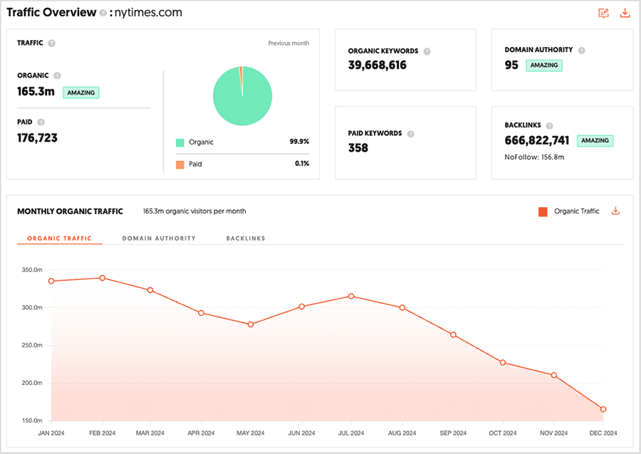Image resolution: width=641 pixels, height=454 pixels.
Task: Switch to the DOMAIN AUTHORITY chart tab
Action: point(159,238)
